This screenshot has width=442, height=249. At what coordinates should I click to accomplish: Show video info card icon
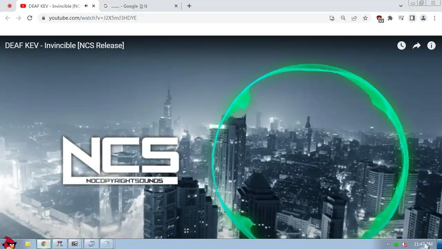click(x=431, y=45)
